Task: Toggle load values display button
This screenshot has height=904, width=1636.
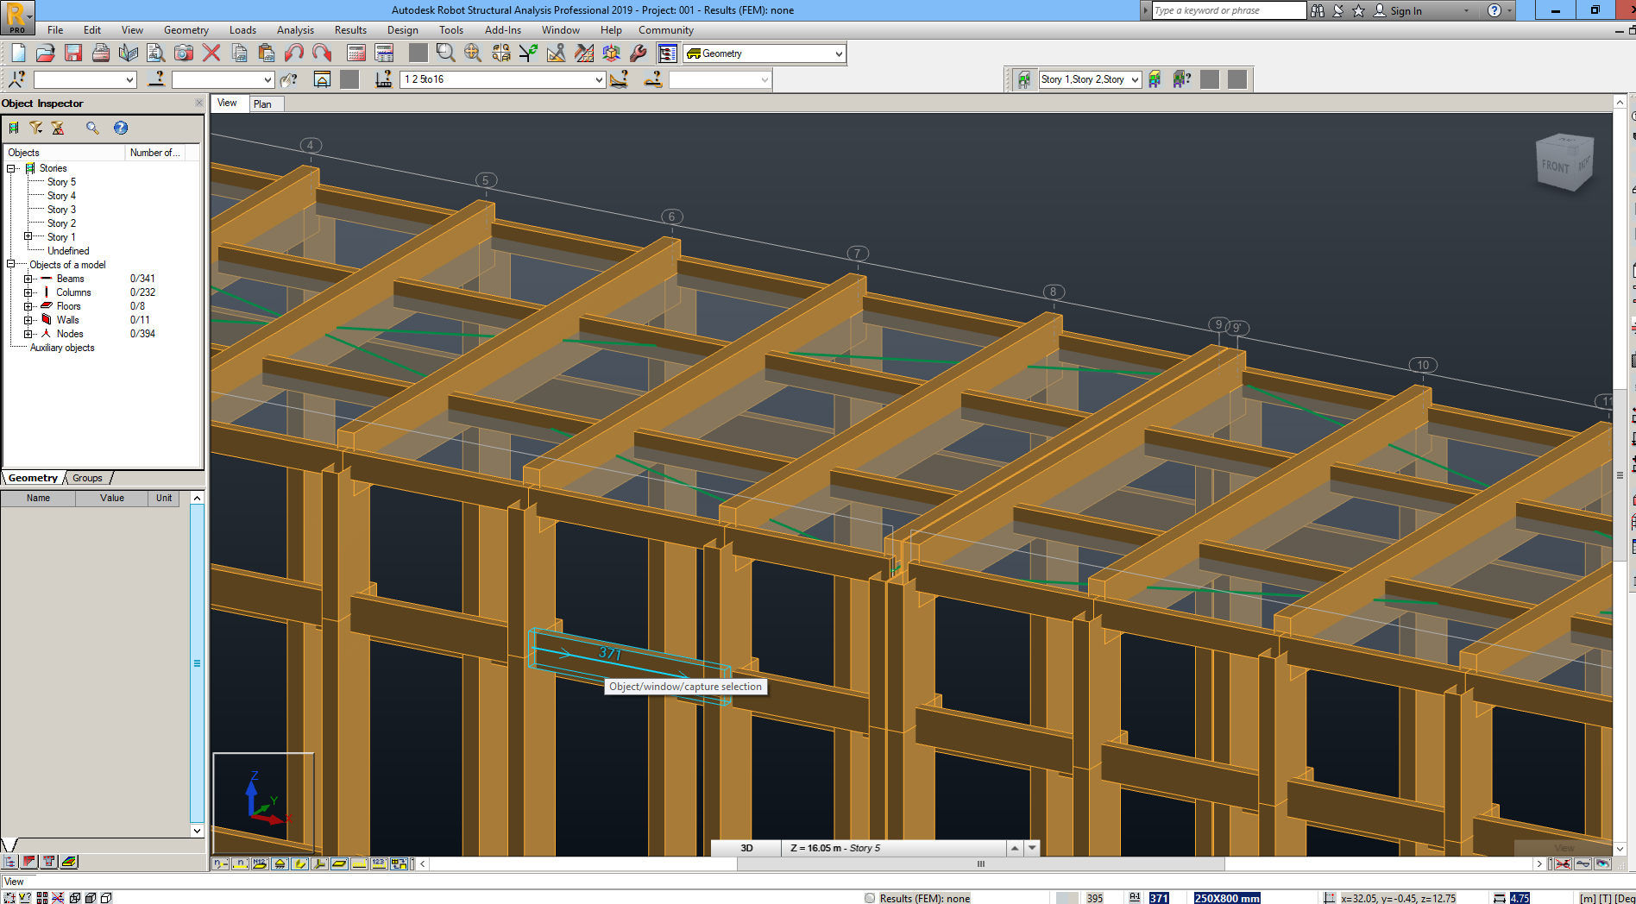Action: point(380,863)
